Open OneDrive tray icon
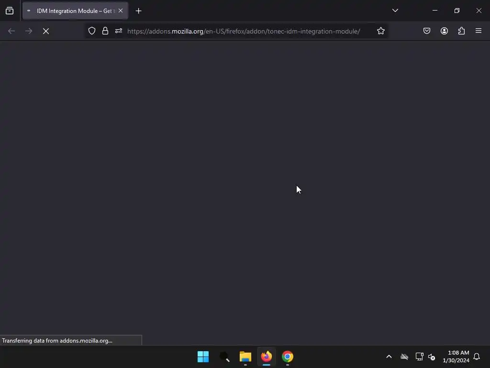Viewport: 490px width, 368px height. click(x=404, y=356)
